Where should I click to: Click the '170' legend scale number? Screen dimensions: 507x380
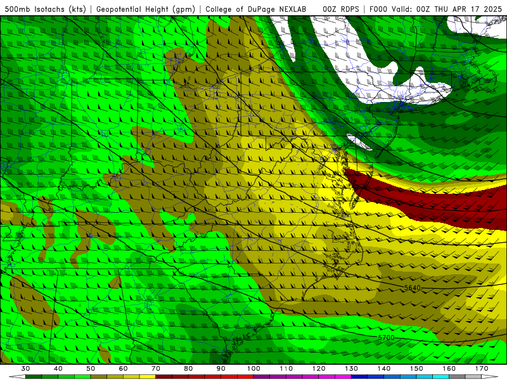pos(482,369)
